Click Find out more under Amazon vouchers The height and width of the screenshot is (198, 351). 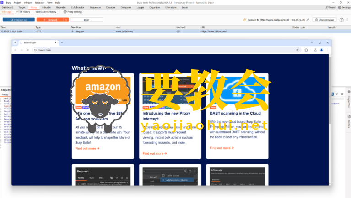click(x=87, y=148)
